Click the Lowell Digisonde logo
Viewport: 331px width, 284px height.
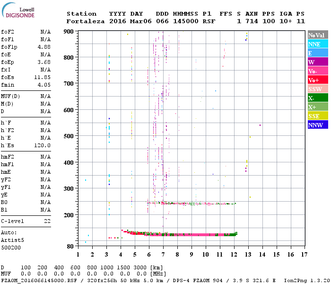pyautogui.click(x=18, y=10)
